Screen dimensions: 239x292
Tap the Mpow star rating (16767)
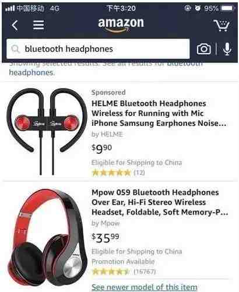(x=124, y=272)
